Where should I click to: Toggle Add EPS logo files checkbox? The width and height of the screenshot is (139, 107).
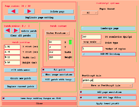point(108,98)
